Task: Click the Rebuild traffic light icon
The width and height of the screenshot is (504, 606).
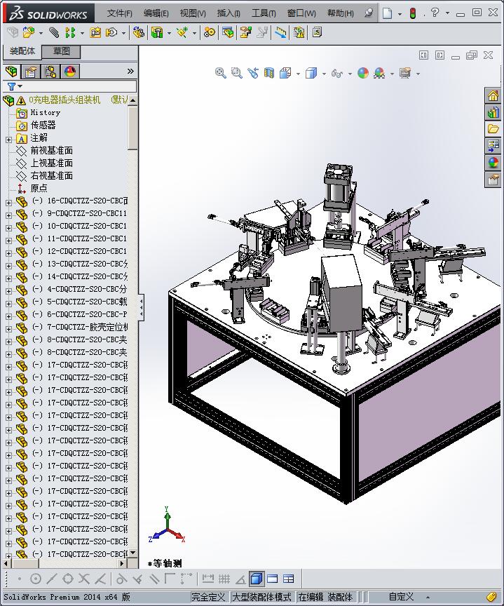Action: click(413, 13)
